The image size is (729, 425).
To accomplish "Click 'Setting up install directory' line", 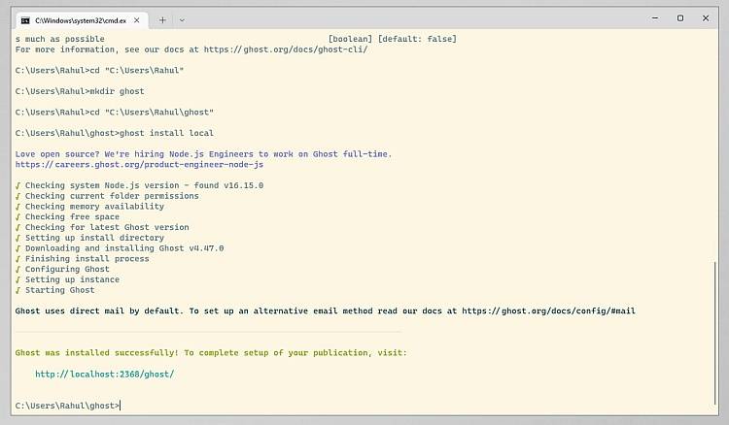I will click(x=89, y=238).
